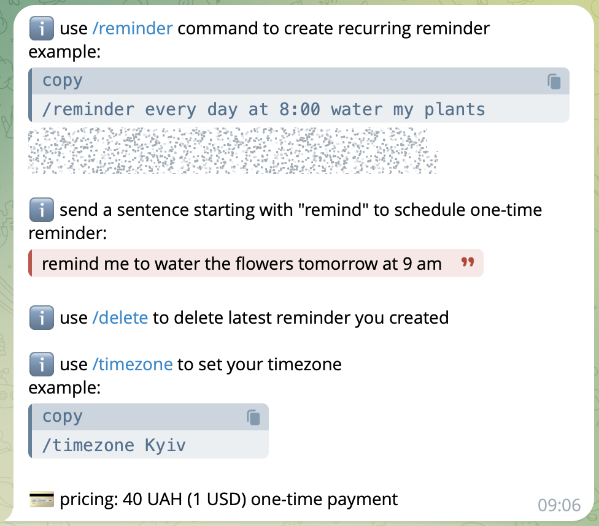Click the info emoji before "send a sentence"
The width and height of the screenshot is (599, 526).
[x=42, y=210]
